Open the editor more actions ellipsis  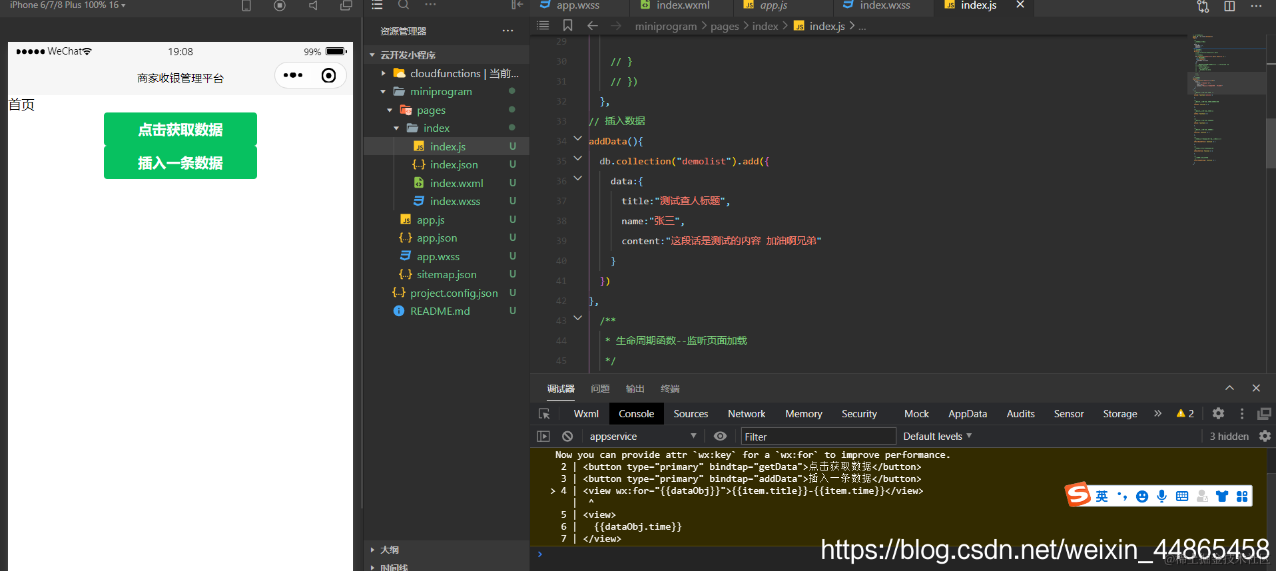coord(1256,6)
